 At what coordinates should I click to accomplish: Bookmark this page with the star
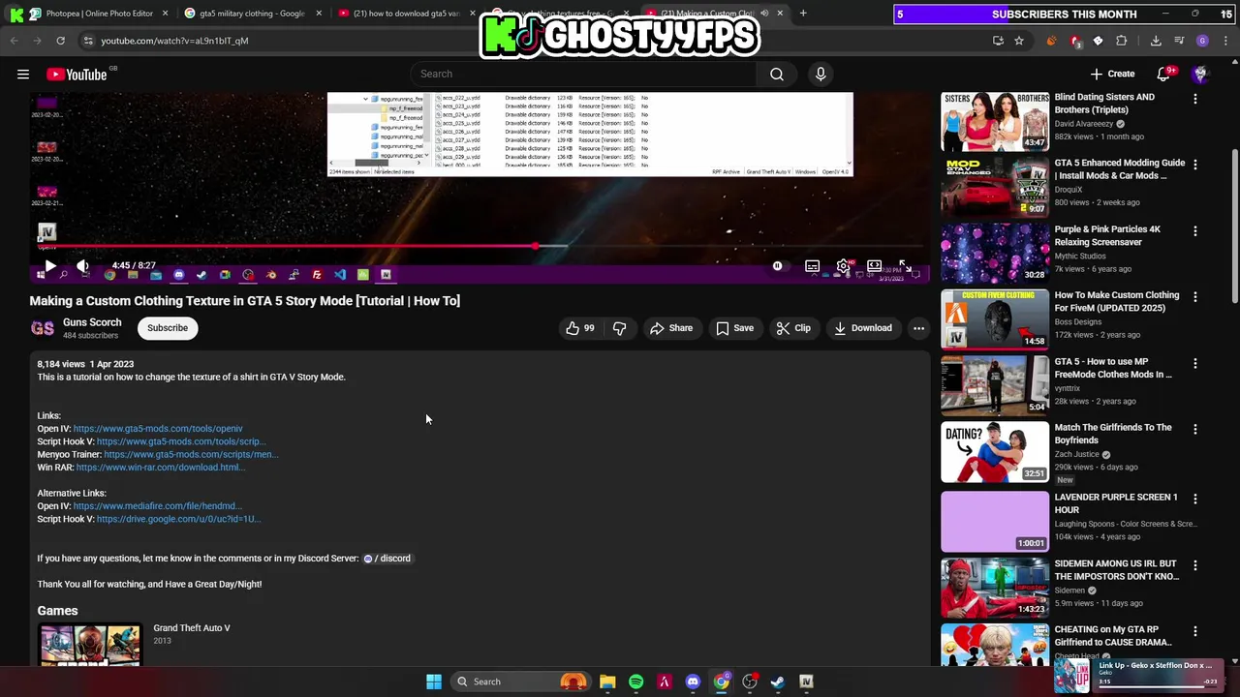(1019, 41)
